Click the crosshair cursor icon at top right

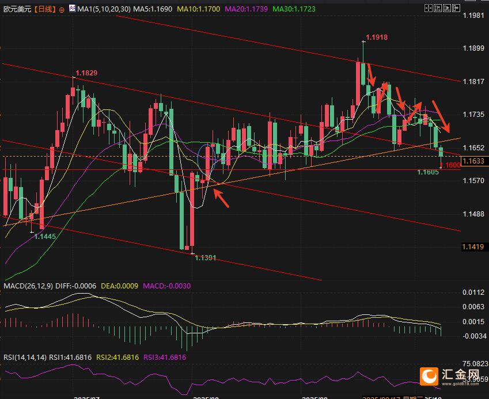[x=429, y=8]
